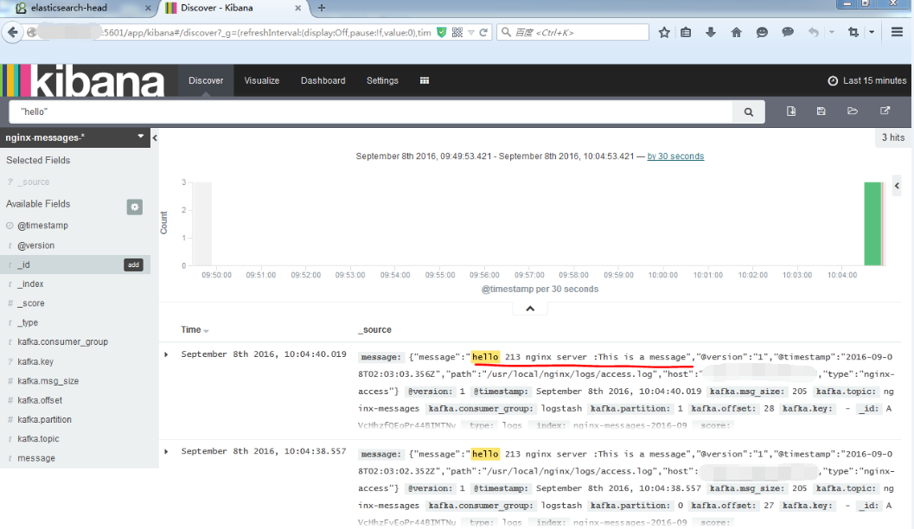Click the browser search box
The height and width of the screenshot is (529, 914).
click(573, 33)
